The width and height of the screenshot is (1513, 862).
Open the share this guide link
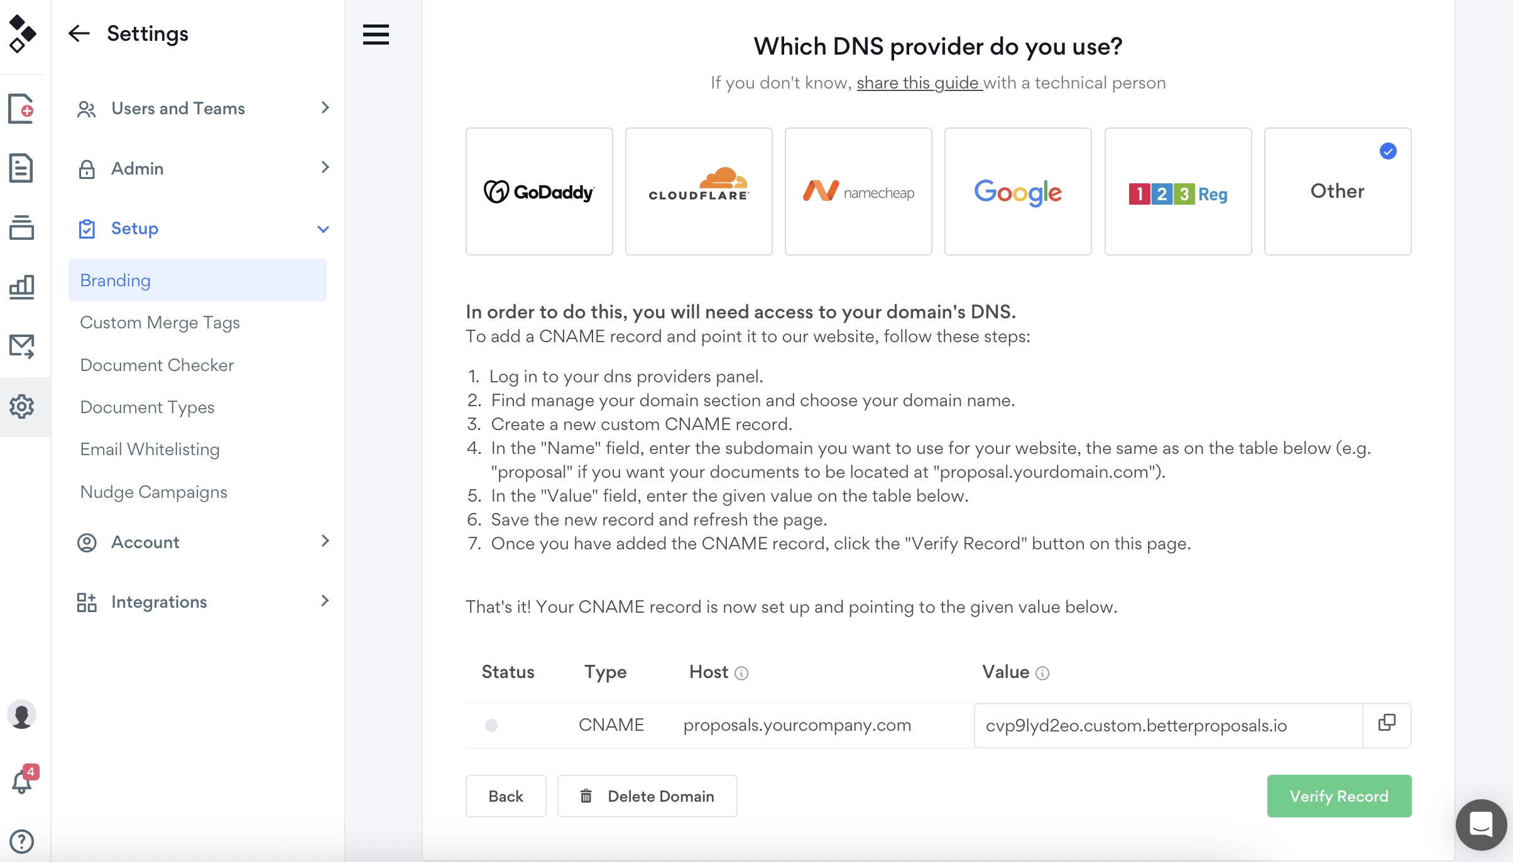coord(919,83)
